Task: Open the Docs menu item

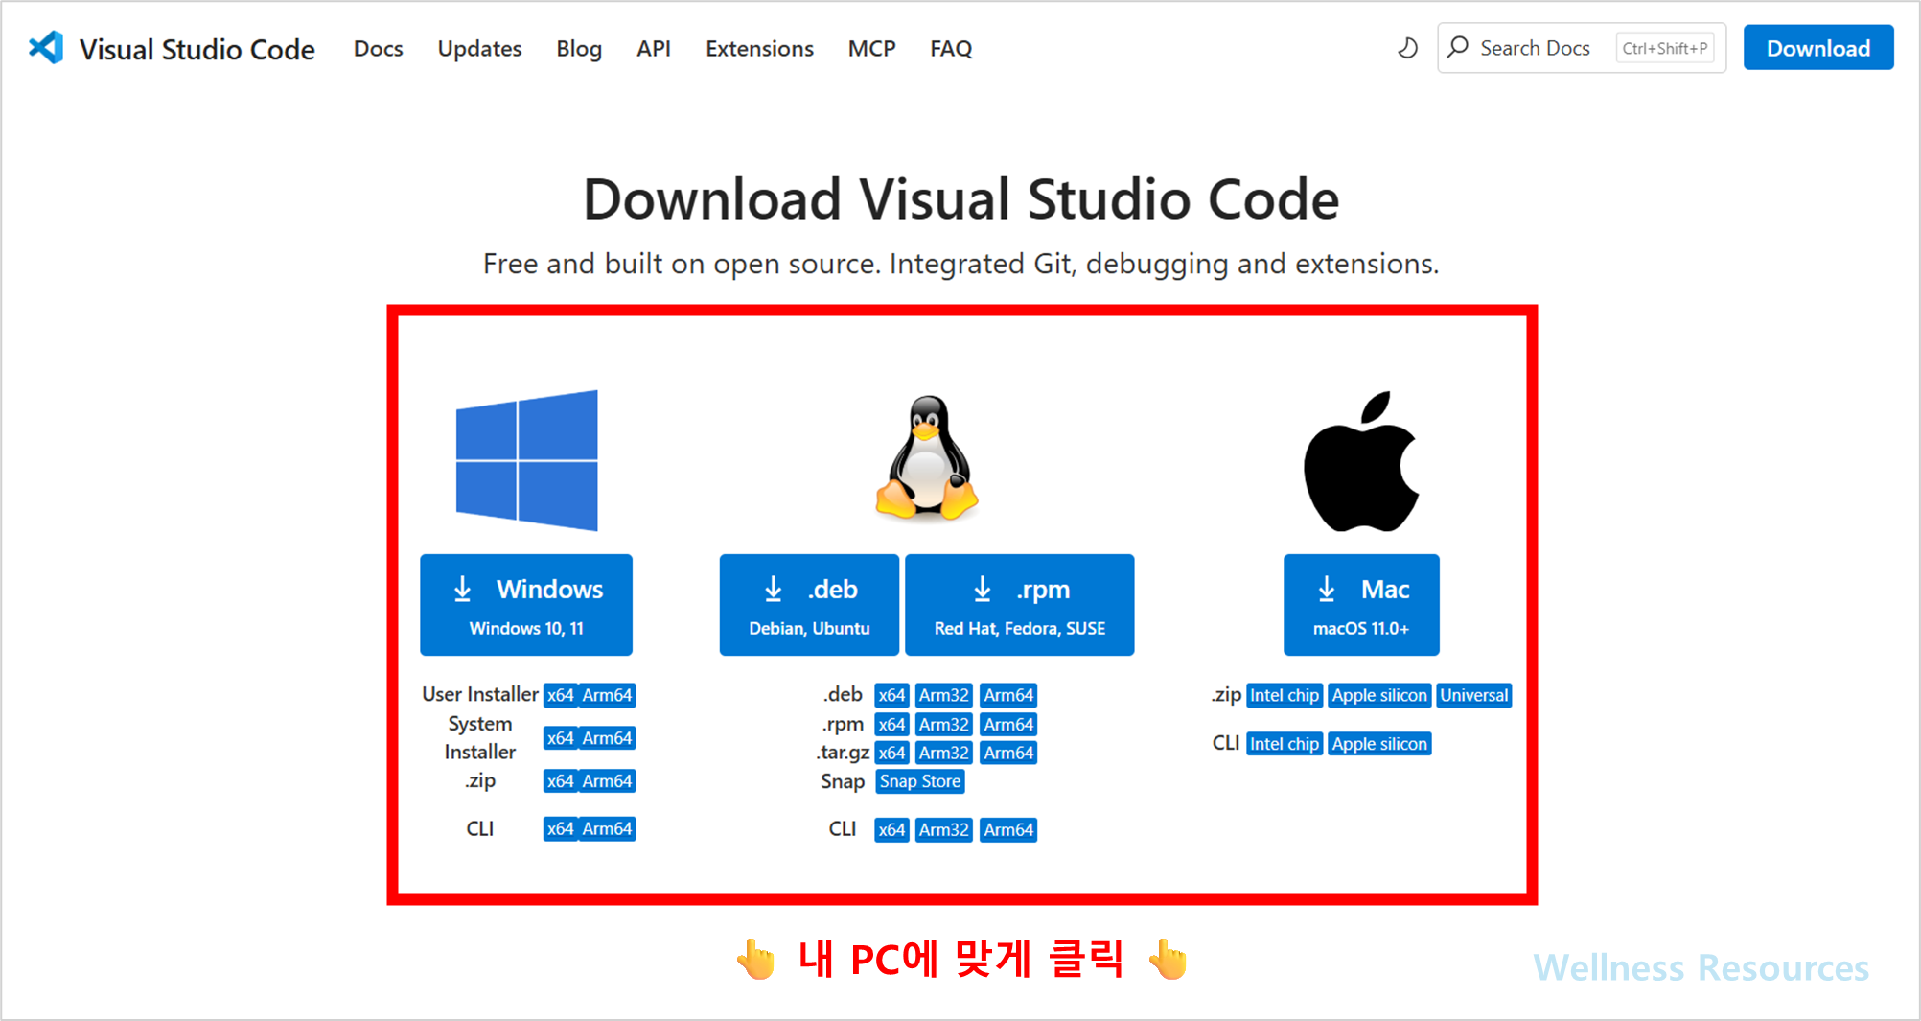Action: (378, 48)
